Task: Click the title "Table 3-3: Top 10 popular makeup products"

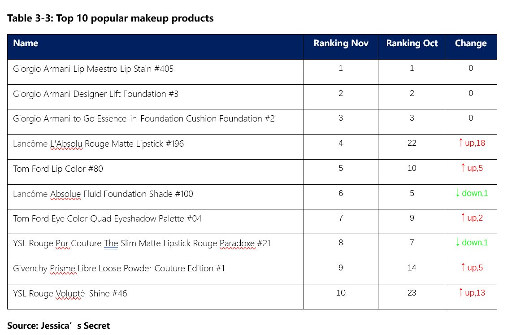Action: (x=110, y=18)
